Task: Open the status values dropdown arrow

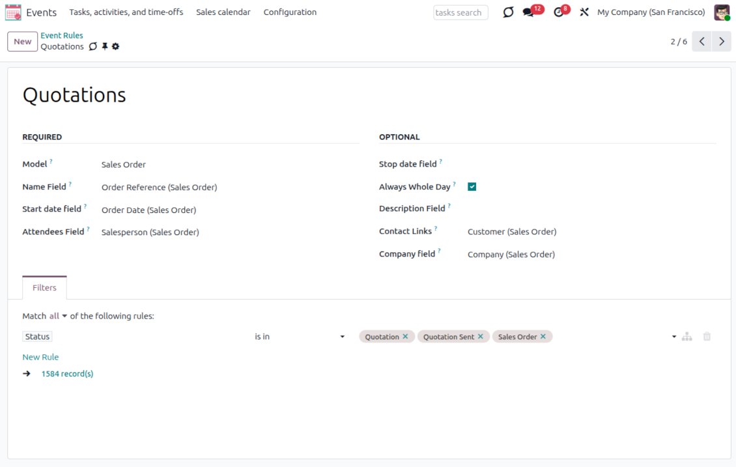Action: pyautogui.click(x=673, y=337)
